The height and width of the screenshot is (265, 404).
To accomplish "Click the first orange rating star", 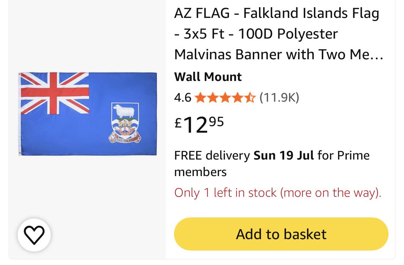I will pos(200,98).
